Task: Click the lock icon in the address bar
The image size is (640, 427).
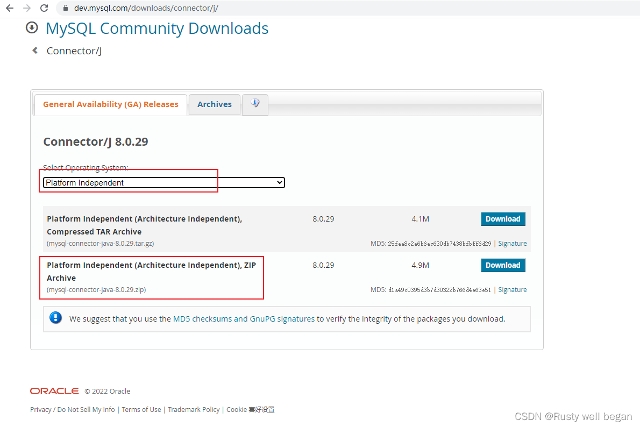Action: point(65,8)
